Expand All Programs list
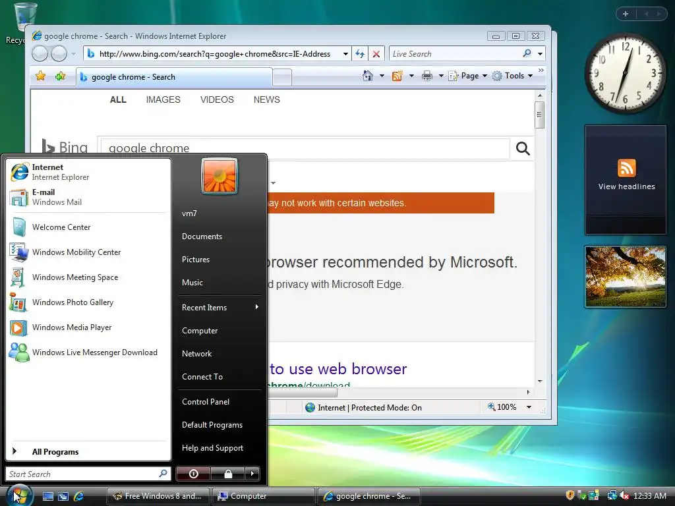This screenshot has width=675, height=506. coord(88,451)
